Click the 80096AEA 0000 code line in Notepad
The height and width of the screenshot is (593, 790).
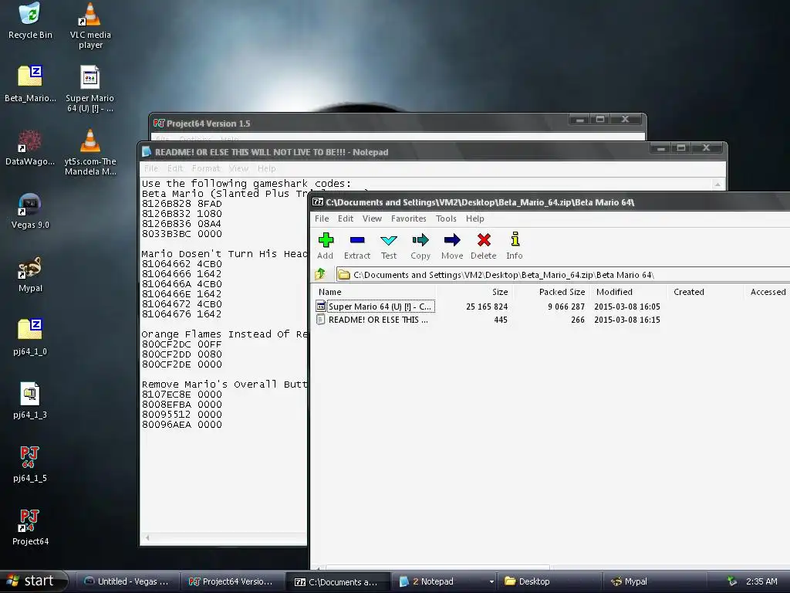click(182, 425)
